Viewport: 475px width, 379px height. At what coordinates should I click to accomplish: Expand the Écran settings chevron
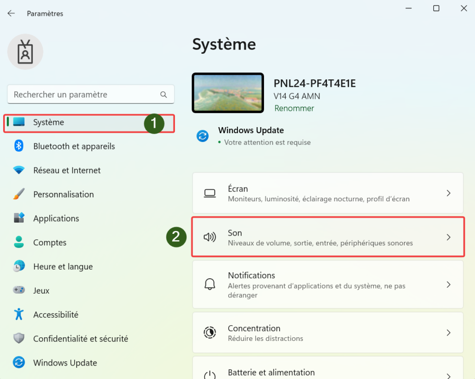coord(449,193)
